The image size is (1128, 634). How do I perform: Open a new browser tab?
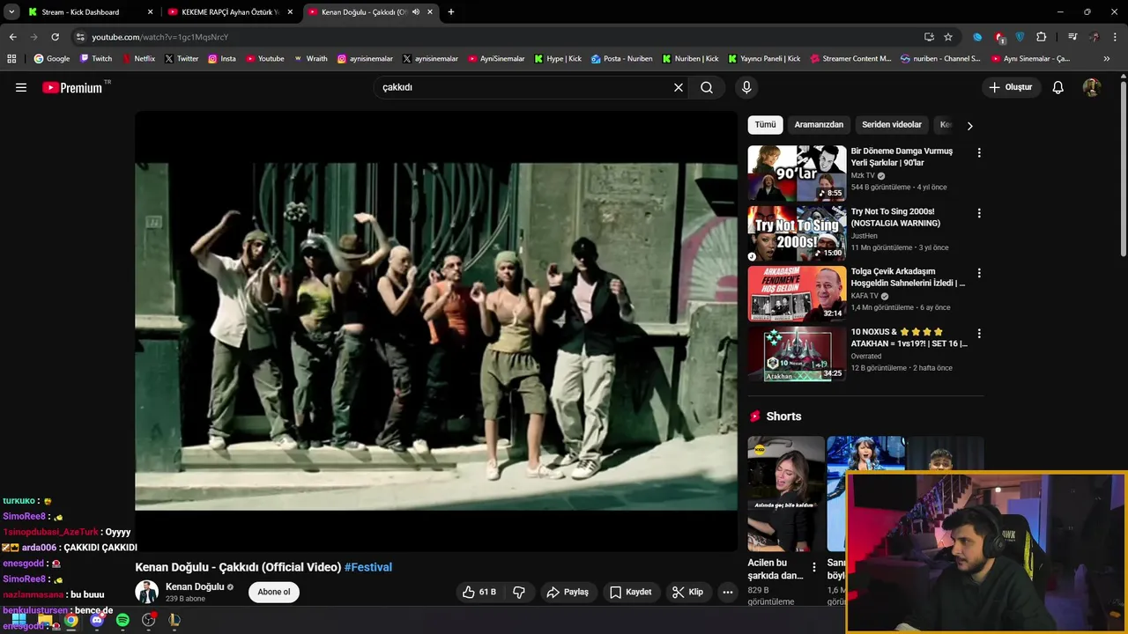click(x=451, y=12)
